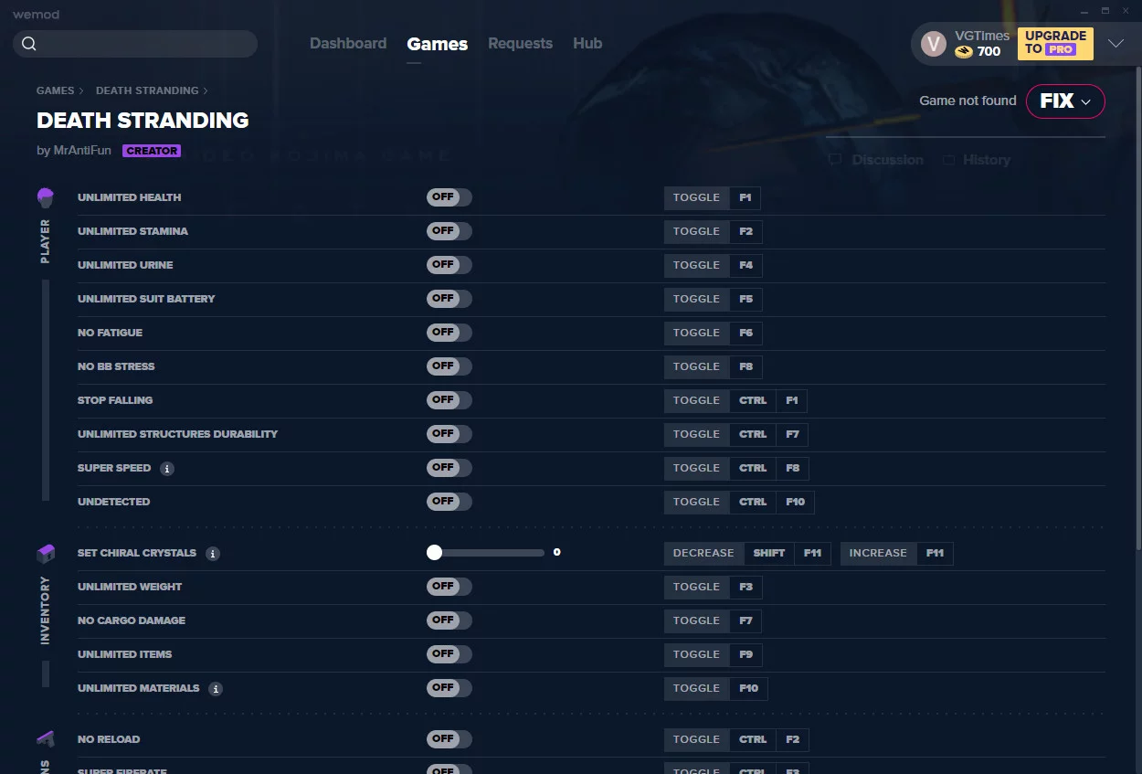The width and height of the screenshot is (1142, 774).
Task: Switch to the Requests tab
Action: (x=520, y=44)
